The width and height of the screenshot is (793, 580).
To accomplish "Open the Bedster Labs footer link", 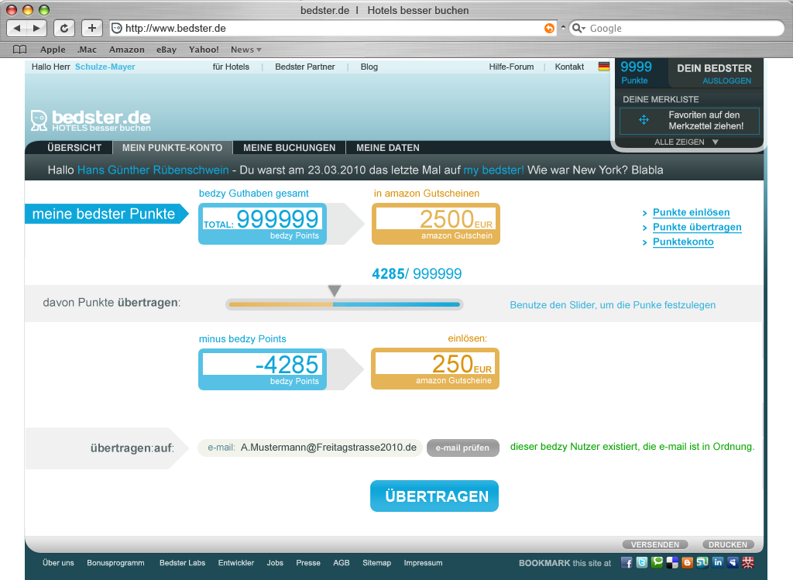I will [183, 563].
